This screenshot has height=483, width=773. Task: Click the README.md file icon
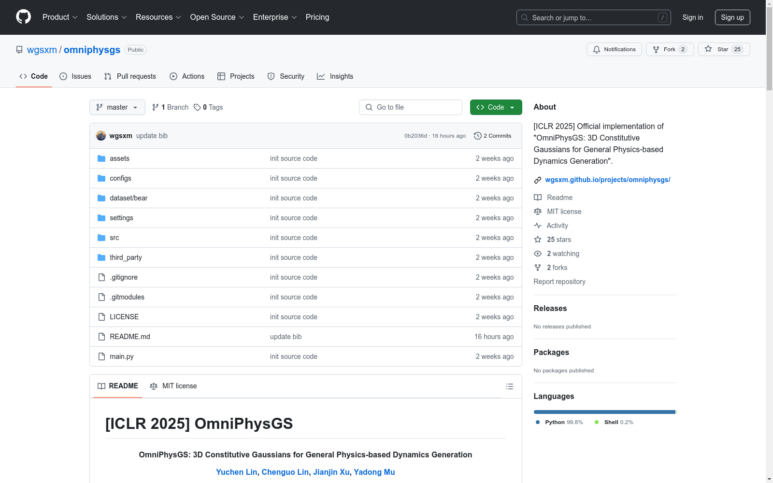pyautogui.click(x=101, y=337)
